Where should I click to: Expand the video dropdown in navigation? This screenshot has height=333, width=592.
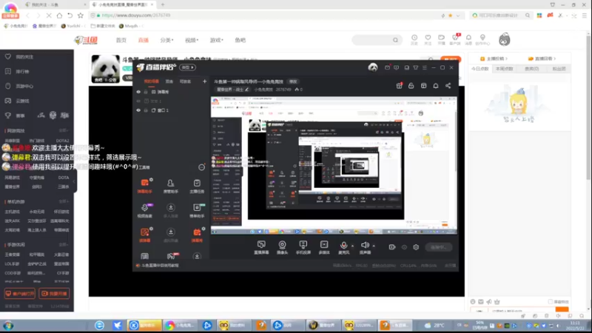[192, 40]
